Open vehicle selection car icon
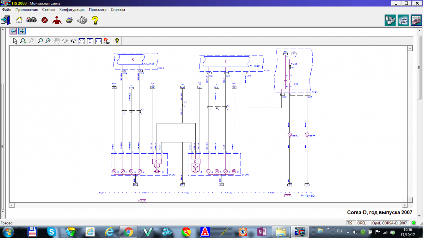 (31, 20)
